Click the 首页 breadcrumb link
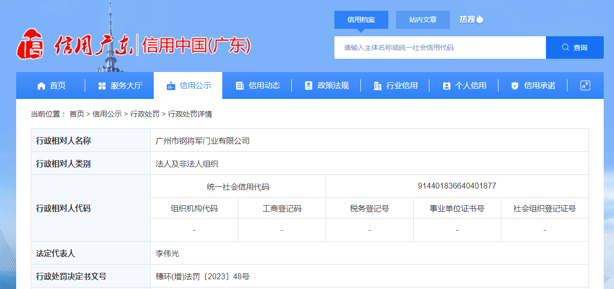 tap(77, 114)
